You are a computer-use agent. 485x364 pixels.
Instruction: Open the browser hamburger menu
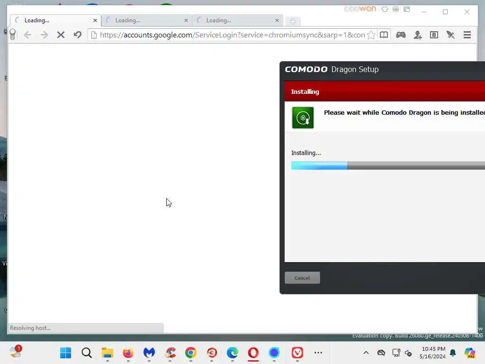pyautogui.click(x=467, y=35)
